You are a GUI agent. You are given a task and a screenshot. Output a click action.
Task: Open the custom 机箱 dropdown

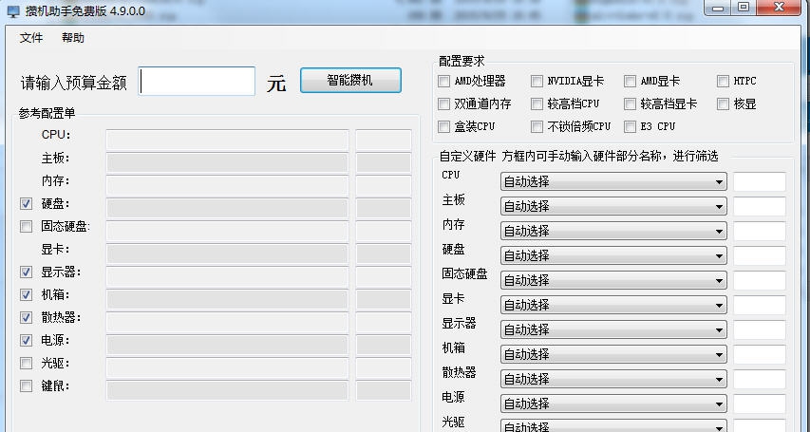click(613, 354)
